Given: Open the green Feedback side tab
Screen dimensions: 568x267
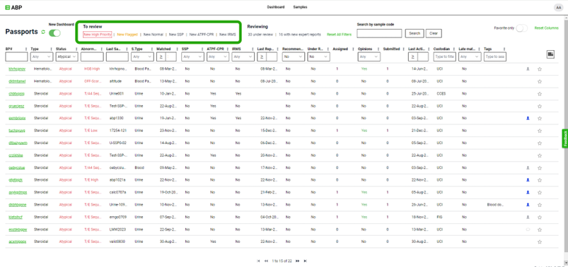Looking at the screenshot, I should click(x=565, y=138).
